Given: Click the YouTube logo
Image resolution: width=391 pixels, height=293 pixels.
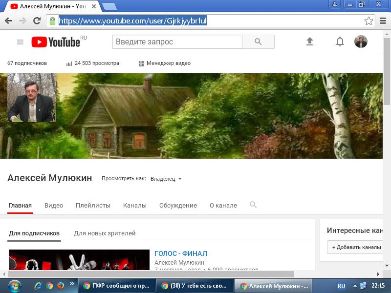Looking at the screenshot, I should pyautogui.click(x=56, y=42).
